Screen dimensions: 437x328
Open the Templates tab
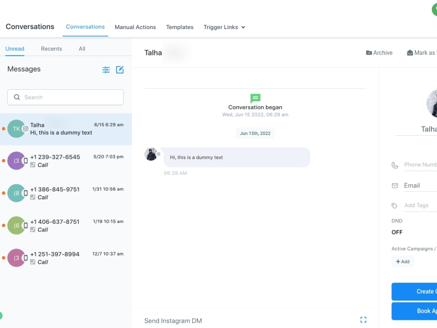[x=180, y=27]
